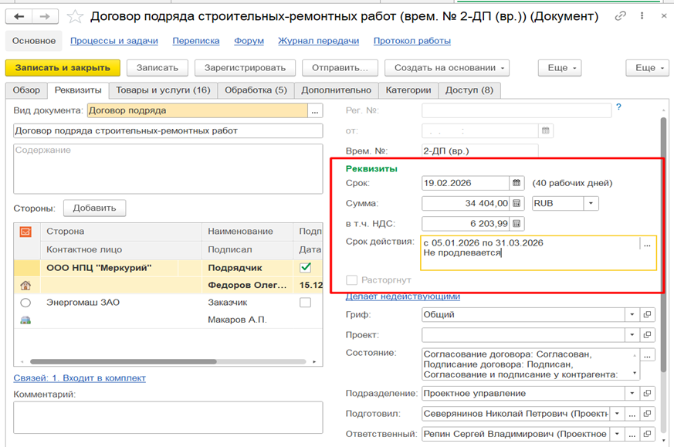Viewport: 674px width, 447px height.
Task: Select the radio marker beside Энергомаш ЗАО
Action: point(25,303)
